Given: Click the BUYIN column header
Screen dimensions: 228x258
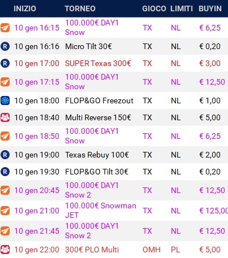Looking at the screenshot, I should [x=210, y=8].
